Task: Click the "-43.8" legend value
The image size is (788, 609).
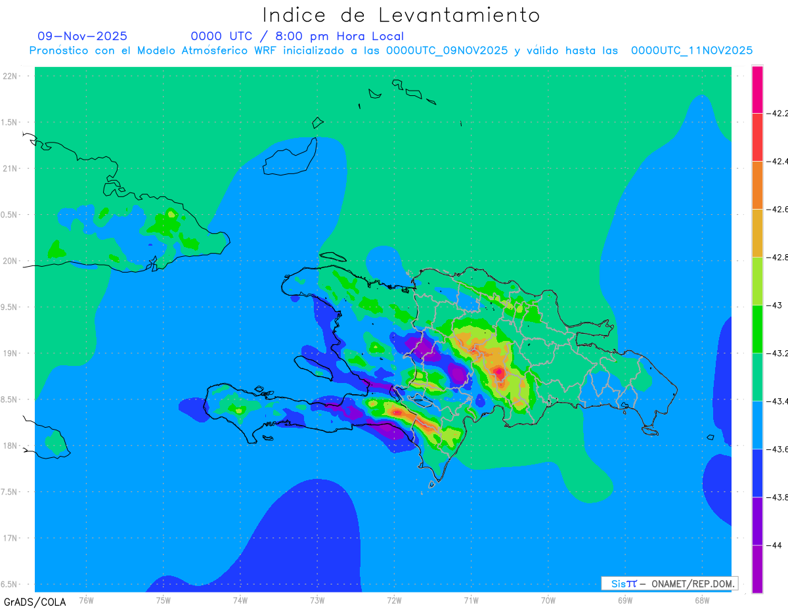Action: [777, 497]
